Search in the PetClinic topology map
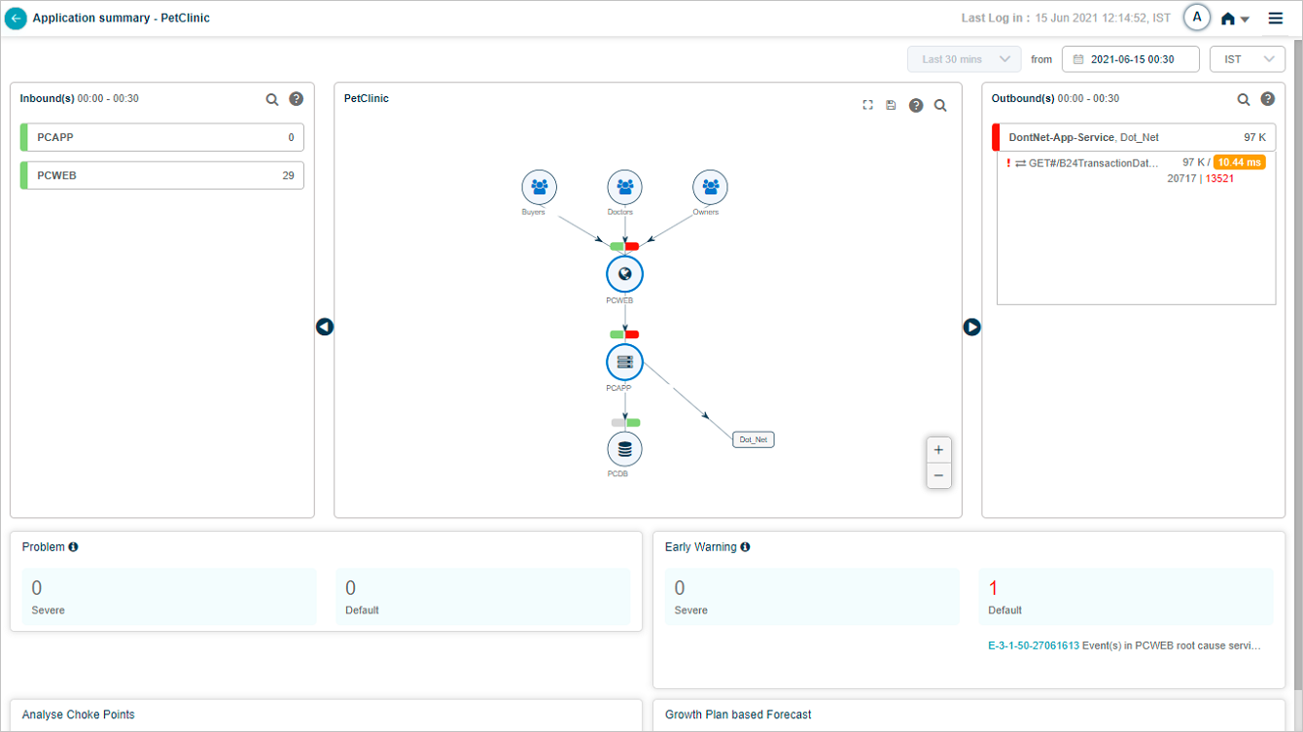1303x732 pixels. [940, 105]
